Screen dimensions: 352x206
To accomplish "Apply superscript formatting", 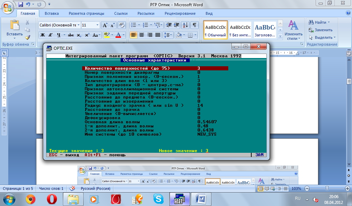I will point(87,35).
